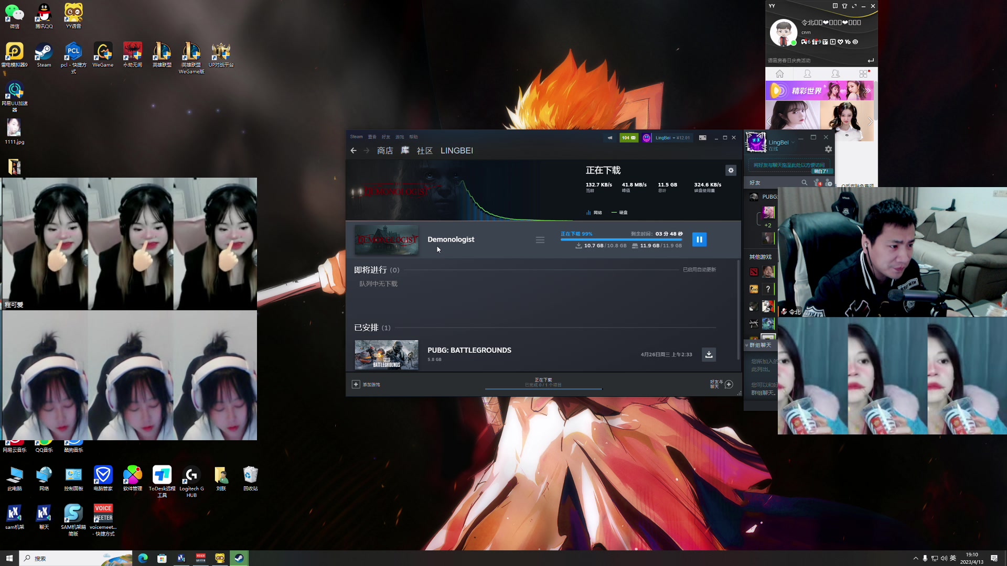1007x566 pixels.
Task: Open Demonologist download queue handle menu
Action: pyautogui.click(x=540, y=240)
